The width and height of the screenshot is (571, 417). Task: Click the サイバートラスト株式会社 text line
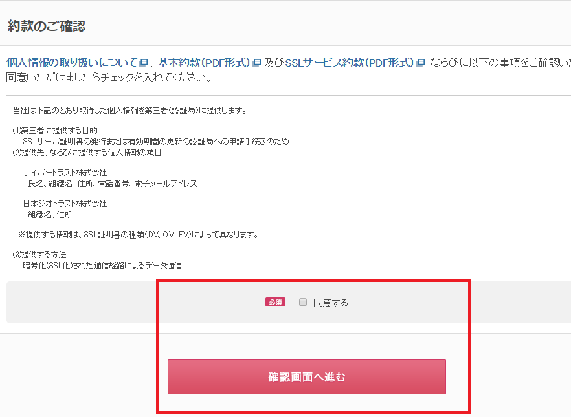tap(65, 173)
